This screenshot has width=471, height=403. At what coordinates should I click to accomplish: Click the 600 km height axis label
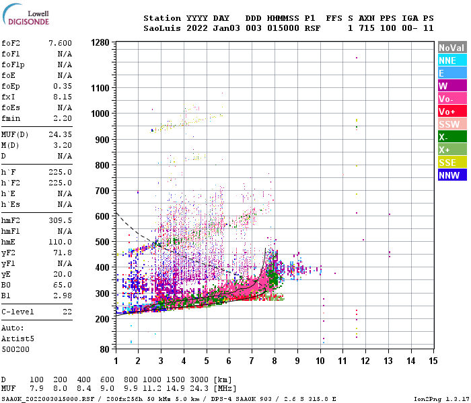pyautogui.click(x=102, y=216)
